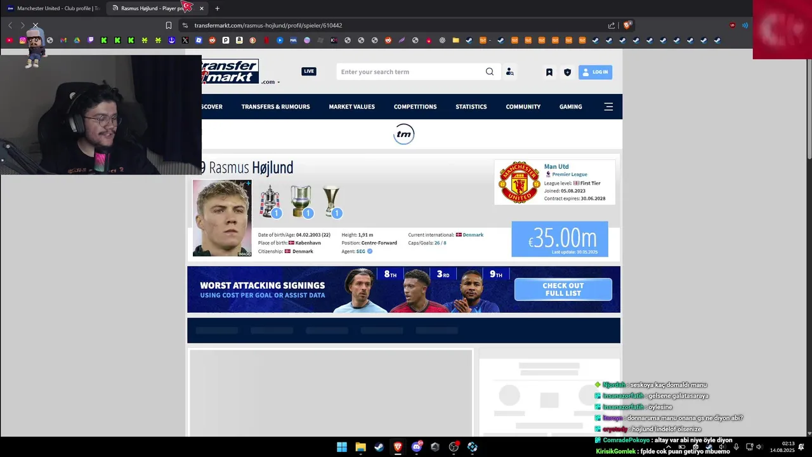812x457 pixels.
Task: Open the Community menu
Action: [x=523, y=107]
